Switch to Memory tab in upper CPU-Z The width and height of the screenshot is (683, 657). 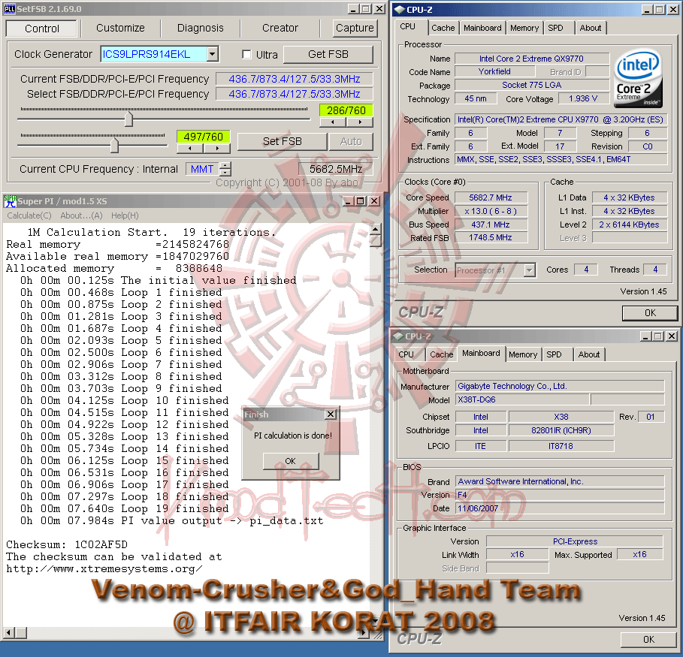[x=524, y=28]
